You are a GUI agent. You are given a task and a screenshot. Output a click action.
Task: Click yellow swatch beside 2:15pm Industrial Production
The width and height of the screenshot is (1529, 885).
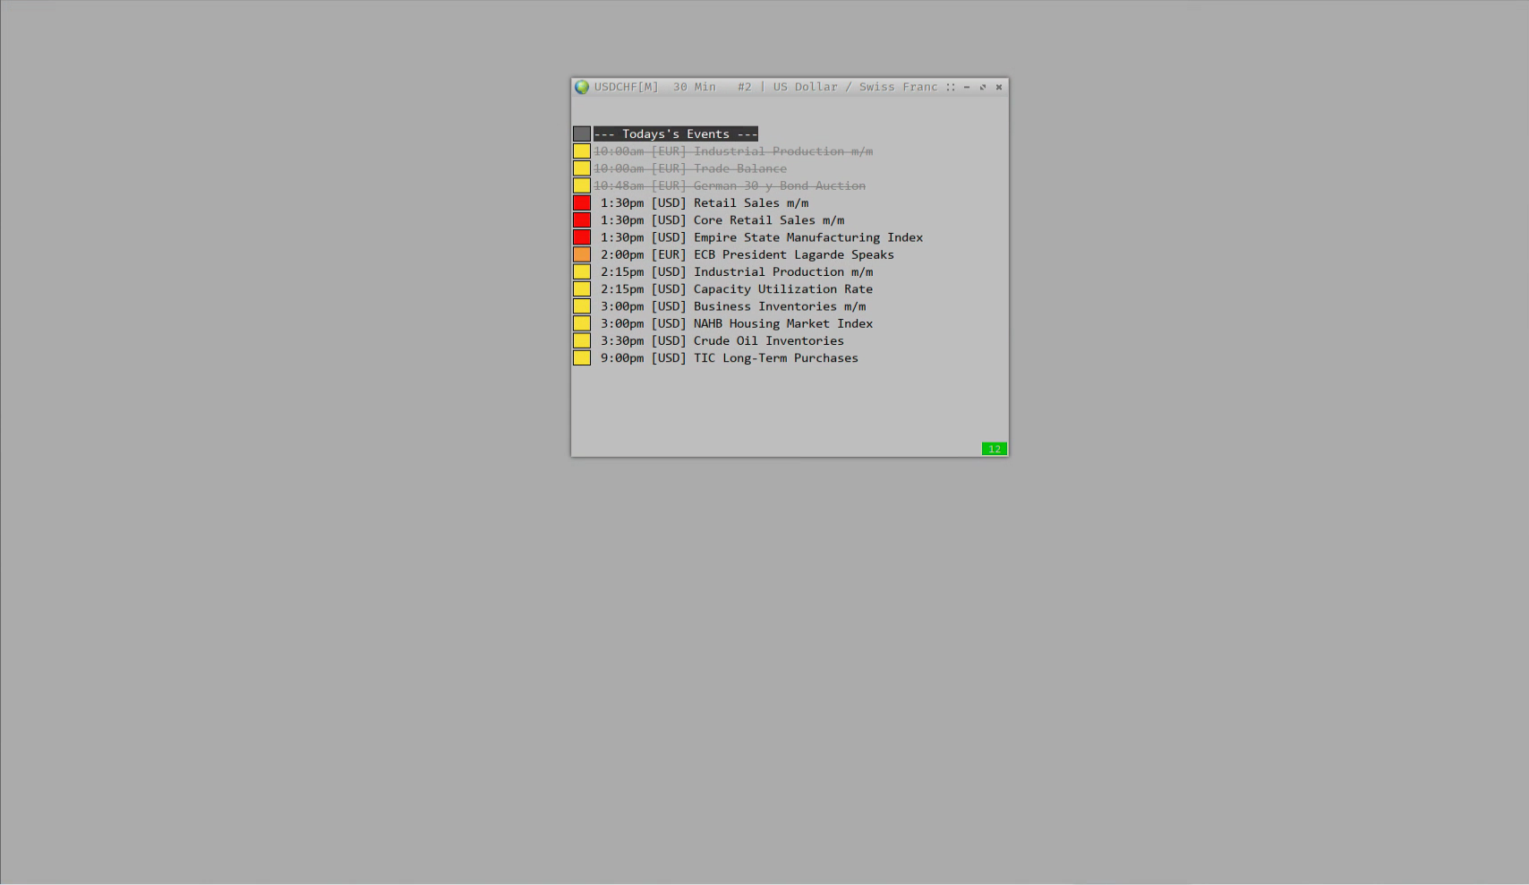[582, 272]
